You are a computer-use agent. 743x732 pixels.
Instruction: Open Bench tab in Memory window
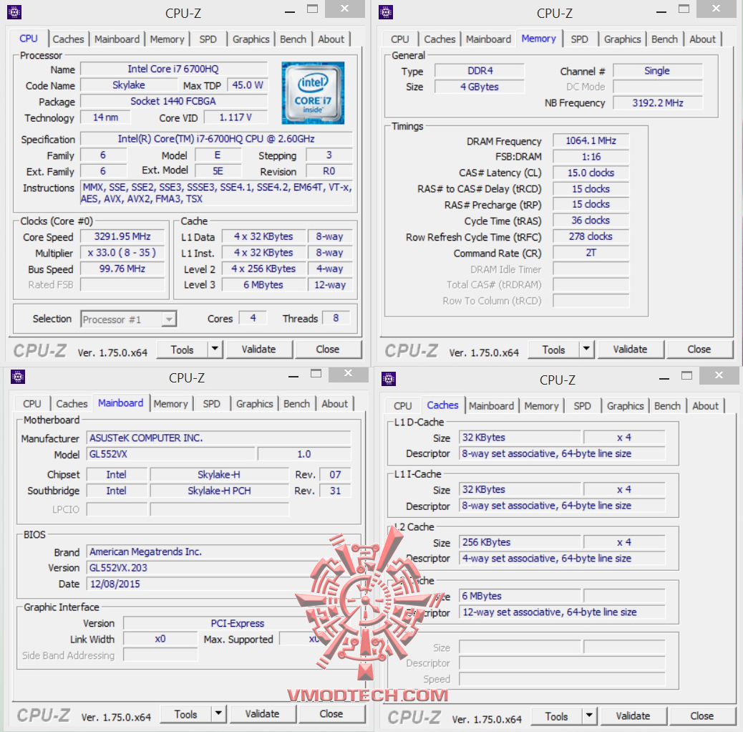[664, 39]
